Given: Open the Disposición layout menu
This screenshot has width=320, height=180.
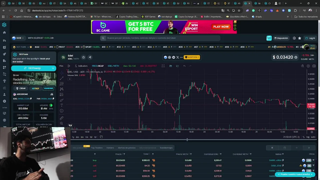Looking at the screenshot, I should pos(281,38).
